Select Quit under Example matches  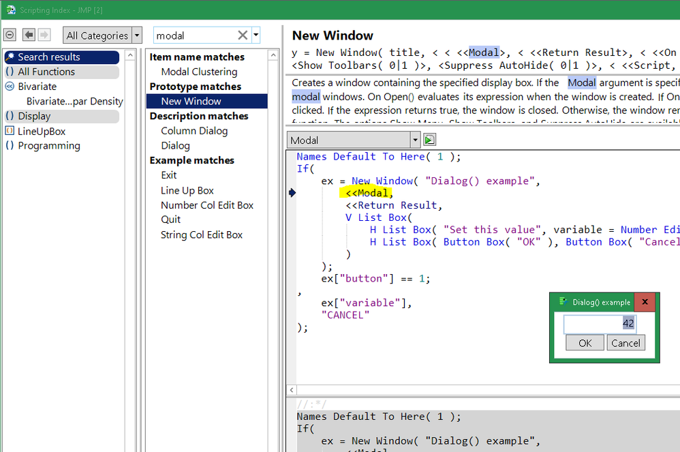tap(170, 220)
